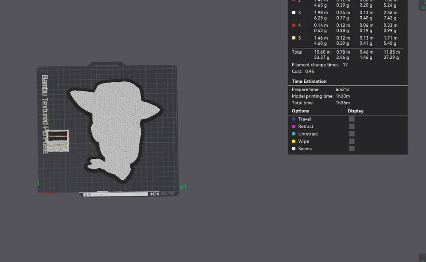Click the yellow Wipe color swatch
This screenshot has height=262, width=426.
click(294, 141)
